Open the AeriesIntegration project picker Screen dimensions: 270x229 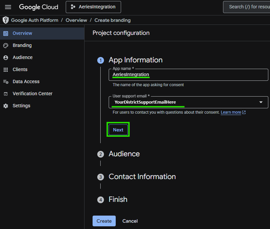[x=93, y=7]
